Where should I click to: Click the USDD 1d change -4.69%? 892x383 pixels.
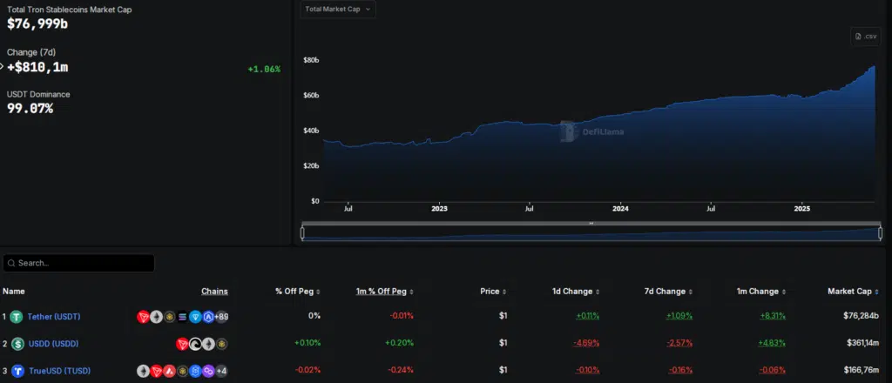[587, 343]
